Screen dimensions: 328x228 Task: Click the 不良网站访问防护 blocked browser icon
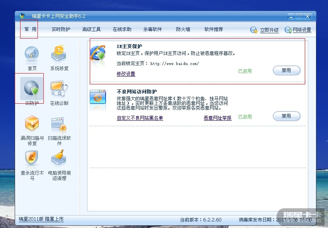[98, 97]
